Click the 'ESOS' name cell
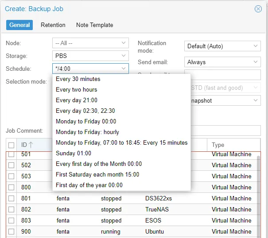Viewport: 268px width, 238px height. coord(153,220)
